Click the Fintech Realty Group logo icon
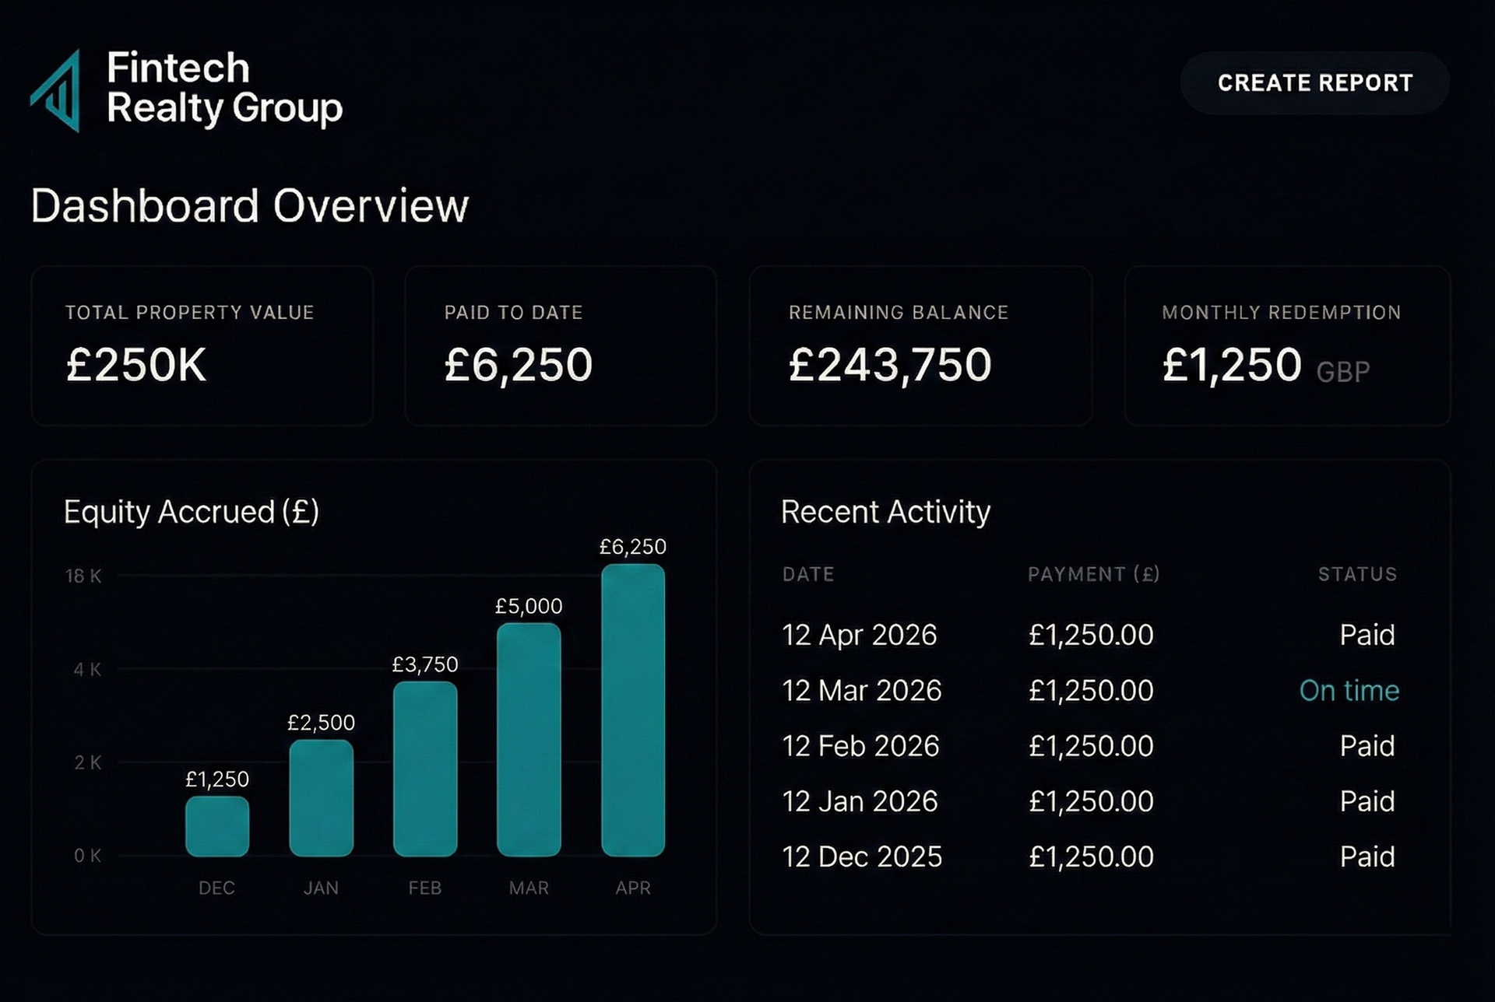 pos(58,91)
